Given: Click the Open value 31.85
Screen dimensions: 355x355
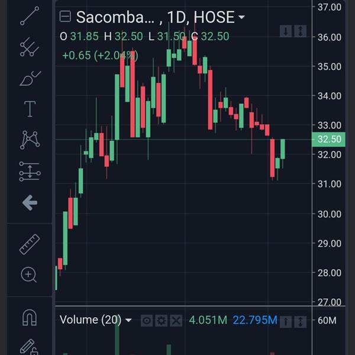Looking at the screenshot, I should 84,37.
